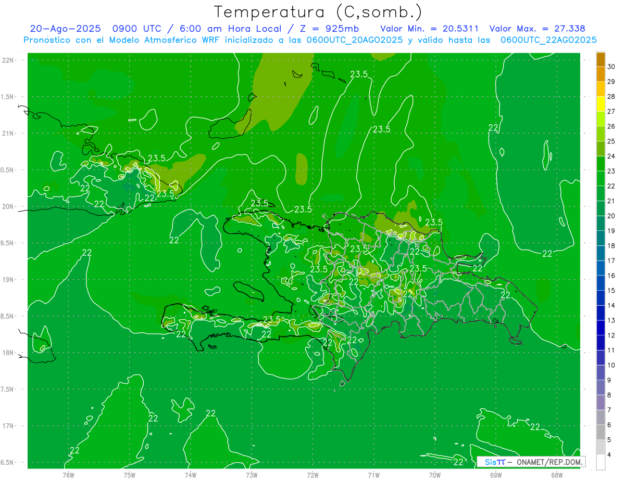This screenshot has height=482, width=625.
Task: Click the "Valor Min. = 20.5311" value
Action: [430, 29]
